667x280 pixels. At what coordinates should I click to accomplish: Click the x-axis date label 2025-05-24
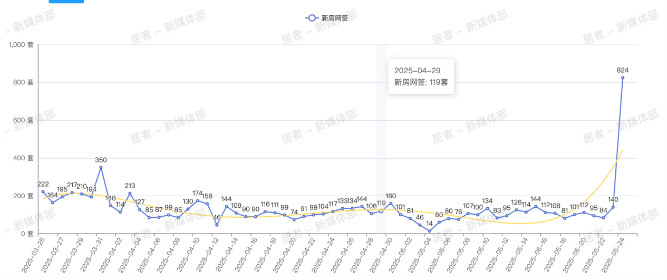pos(613,255)
